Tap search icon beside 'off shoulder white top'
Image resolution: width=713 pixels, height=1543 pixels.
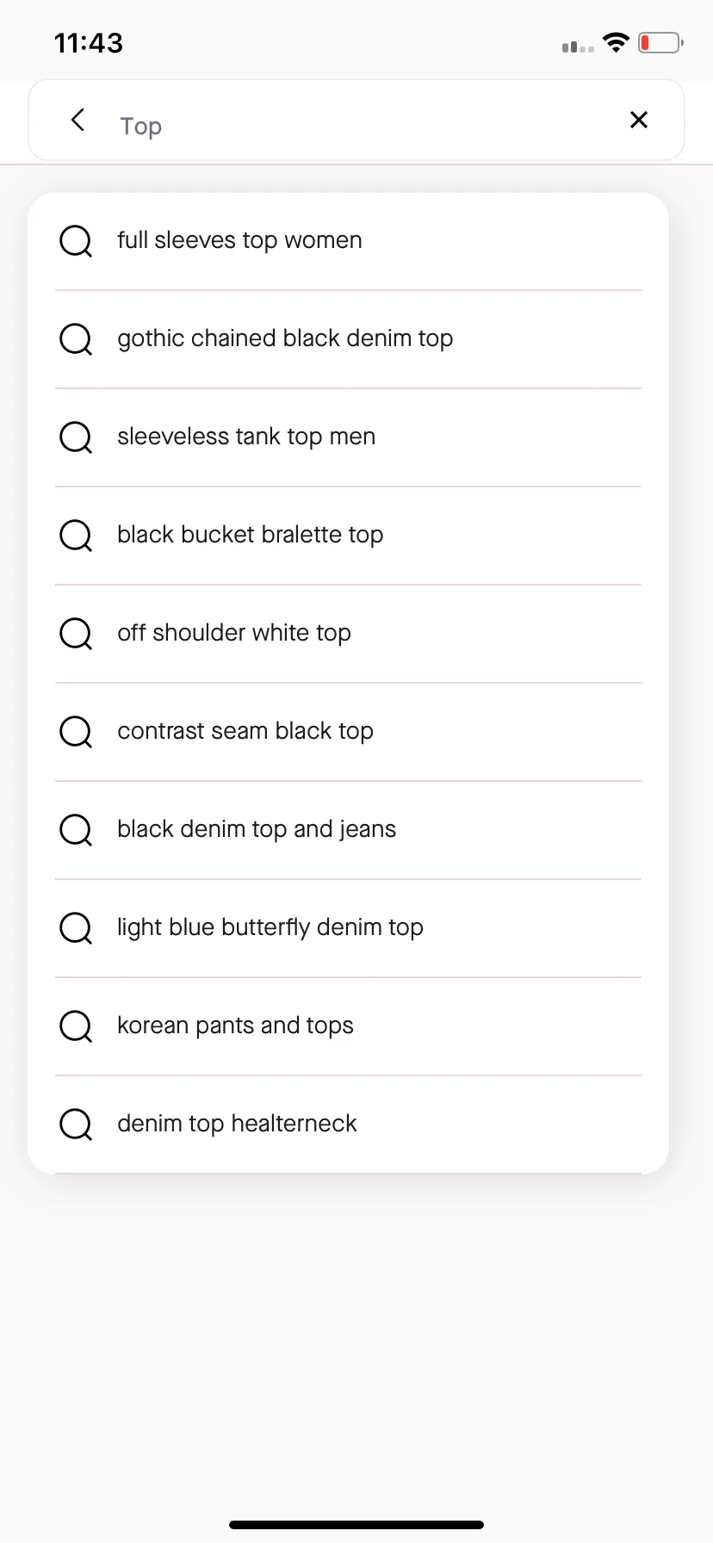point(76,634)
